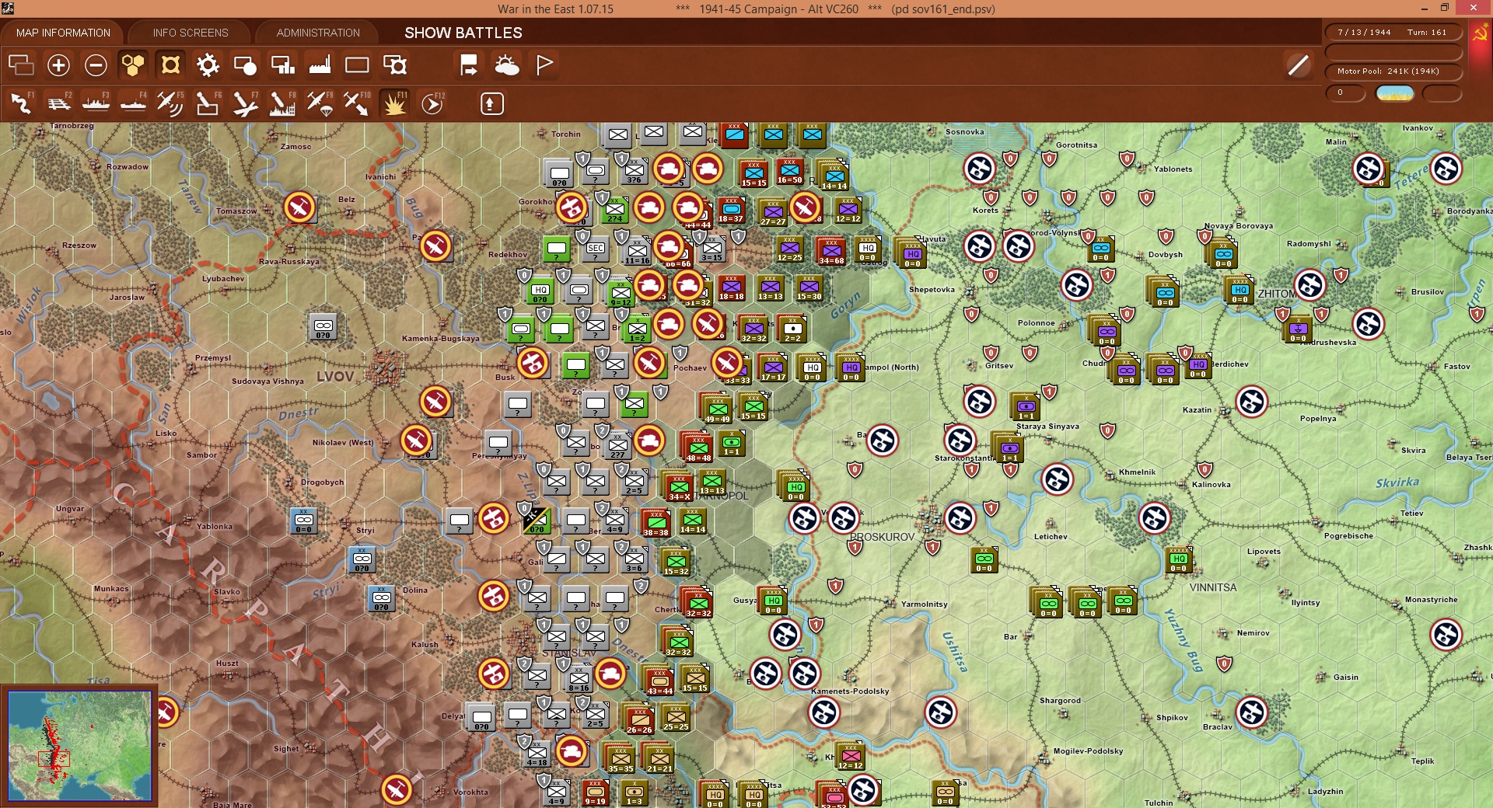Click the round diagonal slash button
Image resolution: width=1493 pixels, height=808 pixels.
(x=1298, y=65)
